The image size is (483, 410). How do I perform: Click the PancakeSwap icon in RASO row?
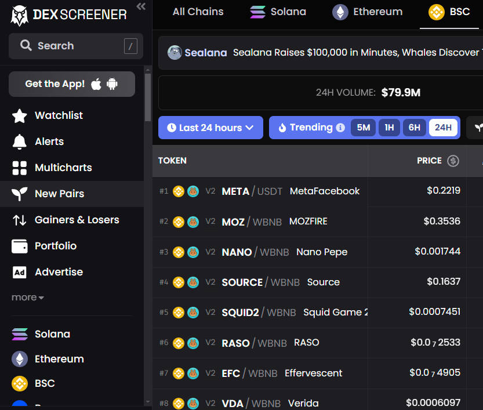[193, 343]
